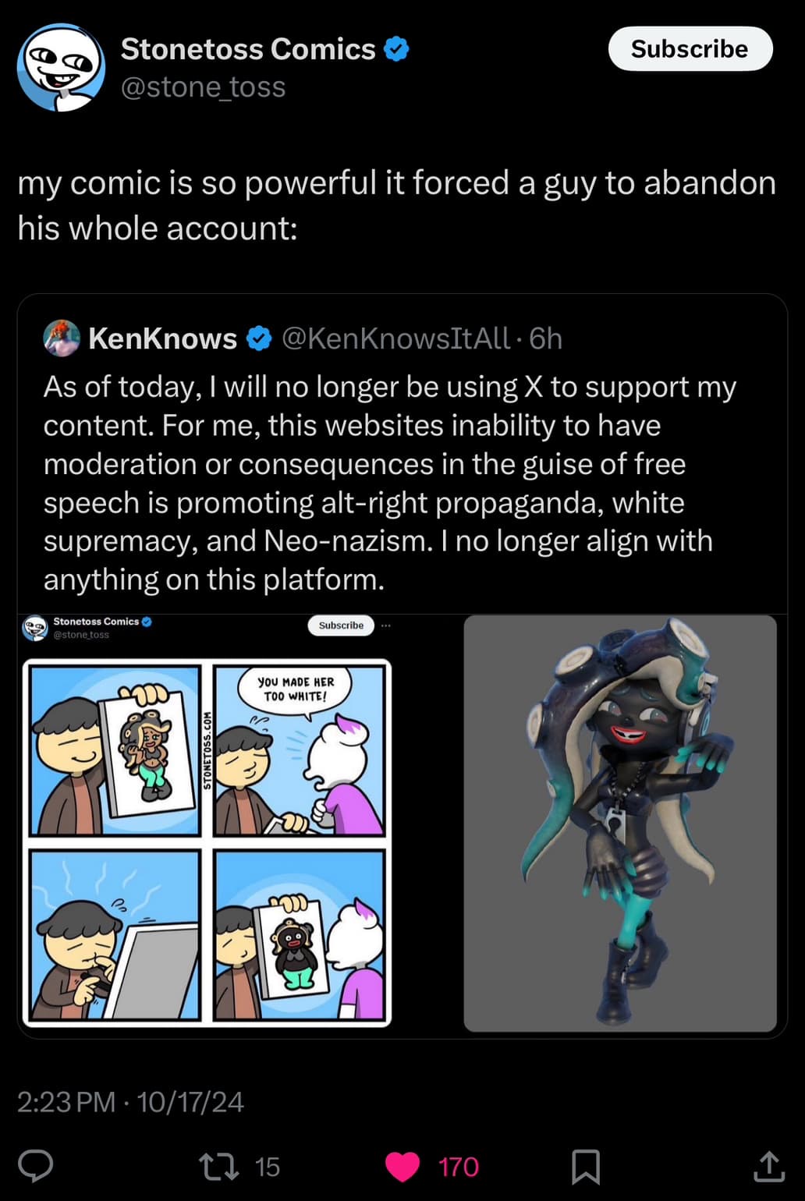
Task: Unlike the tweet via the pink heart
Action: [x=402, y=1167]
